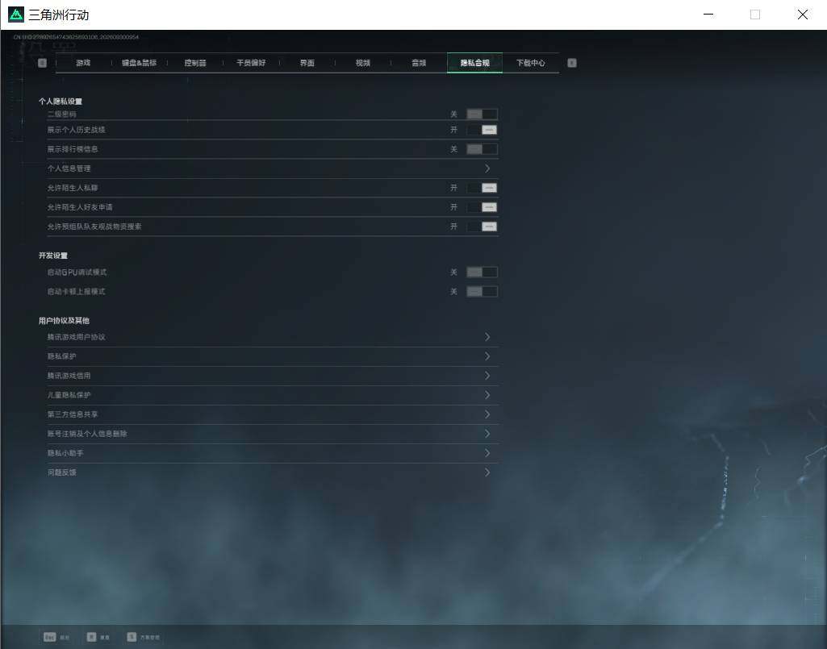Open 腾讯游戏用户协议 chevron arrow
Screen dimensions: 827x649
(487, 337)
